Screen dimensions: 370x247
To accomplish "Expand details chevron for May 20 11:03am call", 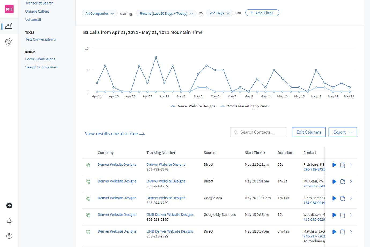I will (351, 198).
